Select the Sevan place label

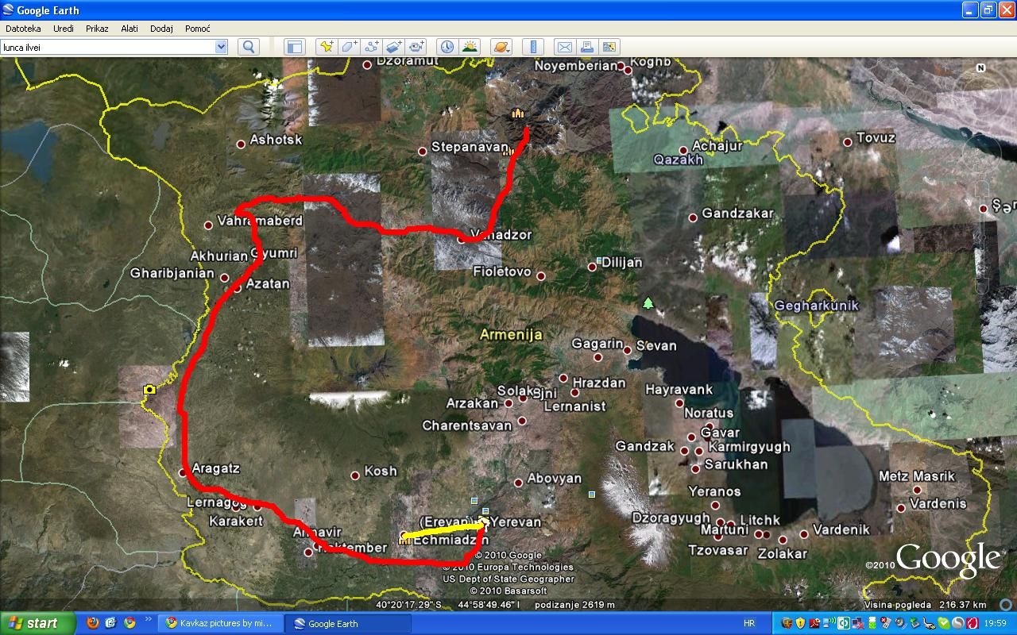656,345
